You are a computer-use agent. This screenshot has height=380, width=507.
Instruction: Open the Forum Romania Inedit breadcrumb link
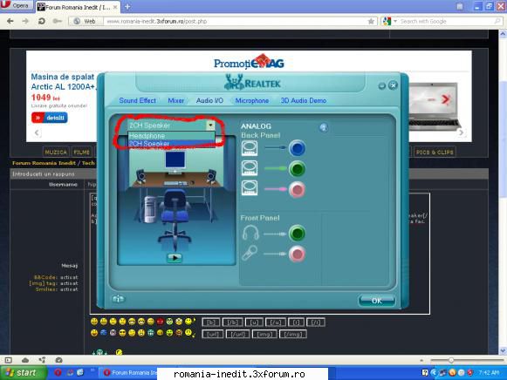point(44,163)
